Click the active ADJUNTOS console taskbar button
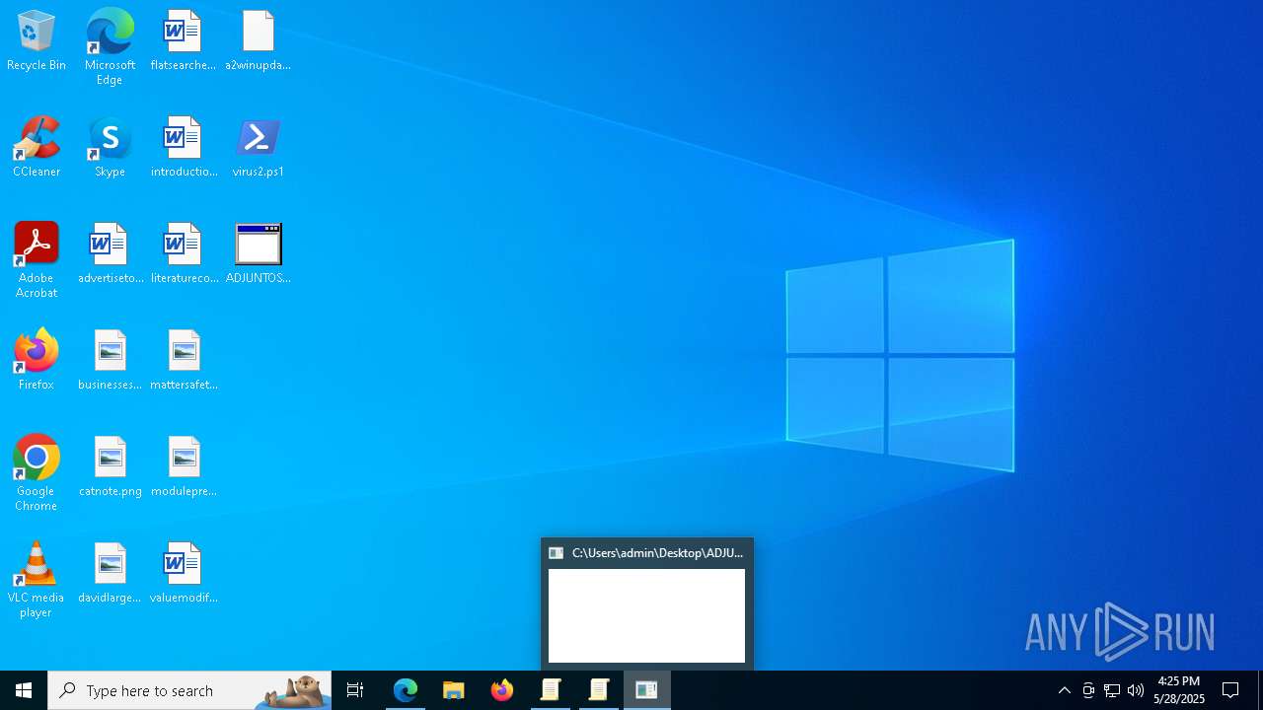The height and width of the screenshot is (710, 1263). pos(647,690)
